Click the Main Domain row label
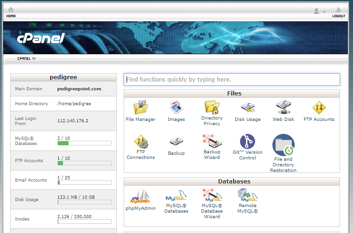Viewport: 353px width, 233px height. coord(29,88)
